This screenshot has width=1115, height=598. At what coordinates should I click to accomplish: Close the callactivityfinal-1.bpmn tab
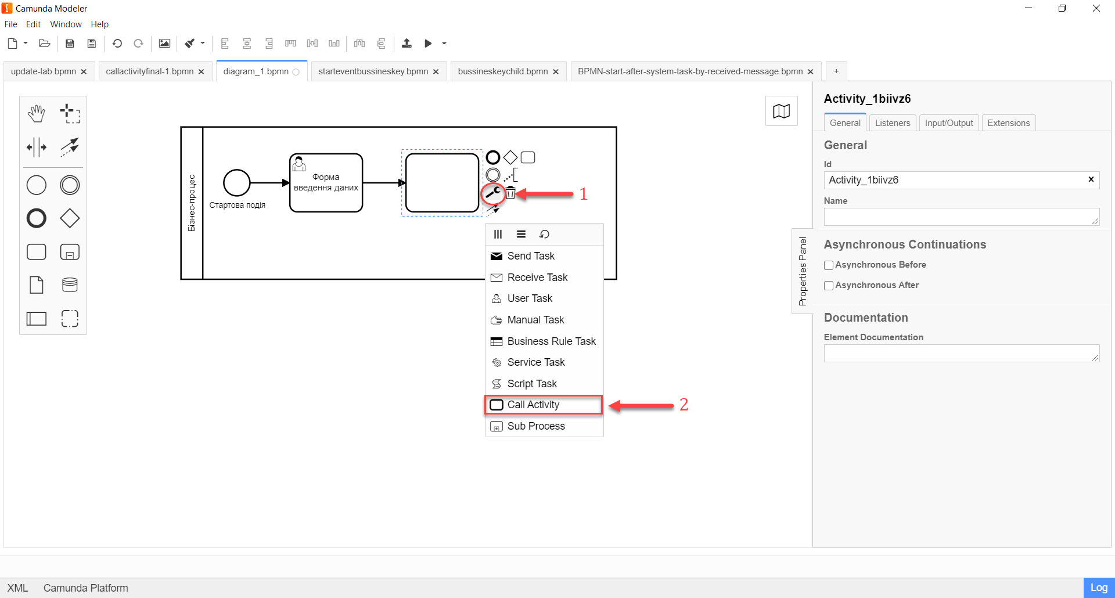(202, 72)
